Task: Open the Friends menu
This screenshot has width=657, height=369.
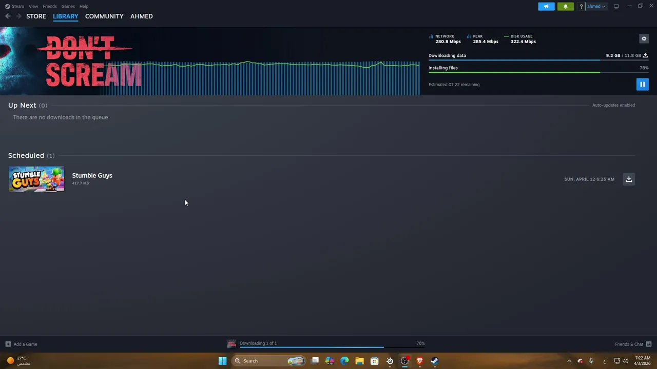Action: coord(50,6)
